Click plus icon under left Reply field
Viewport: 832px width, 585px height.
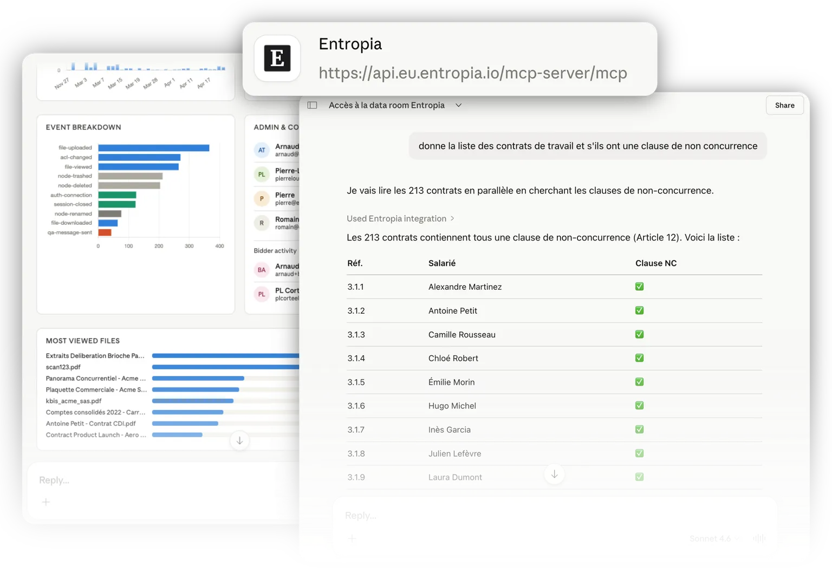[46, 502]
